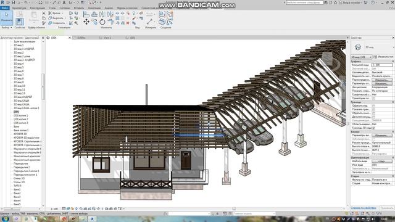Toggle the Дальняя секущая checkbox
Image resolution: width=395 pixels, height=222 pixels.
point(373,117)
